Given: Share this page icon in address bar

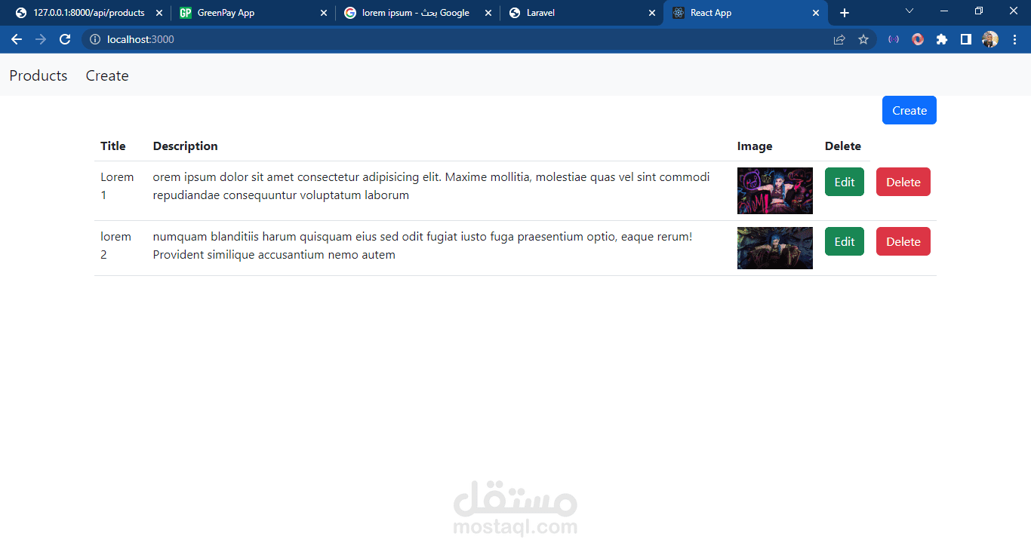Looking at the screenshot, I should coord(839,39).
